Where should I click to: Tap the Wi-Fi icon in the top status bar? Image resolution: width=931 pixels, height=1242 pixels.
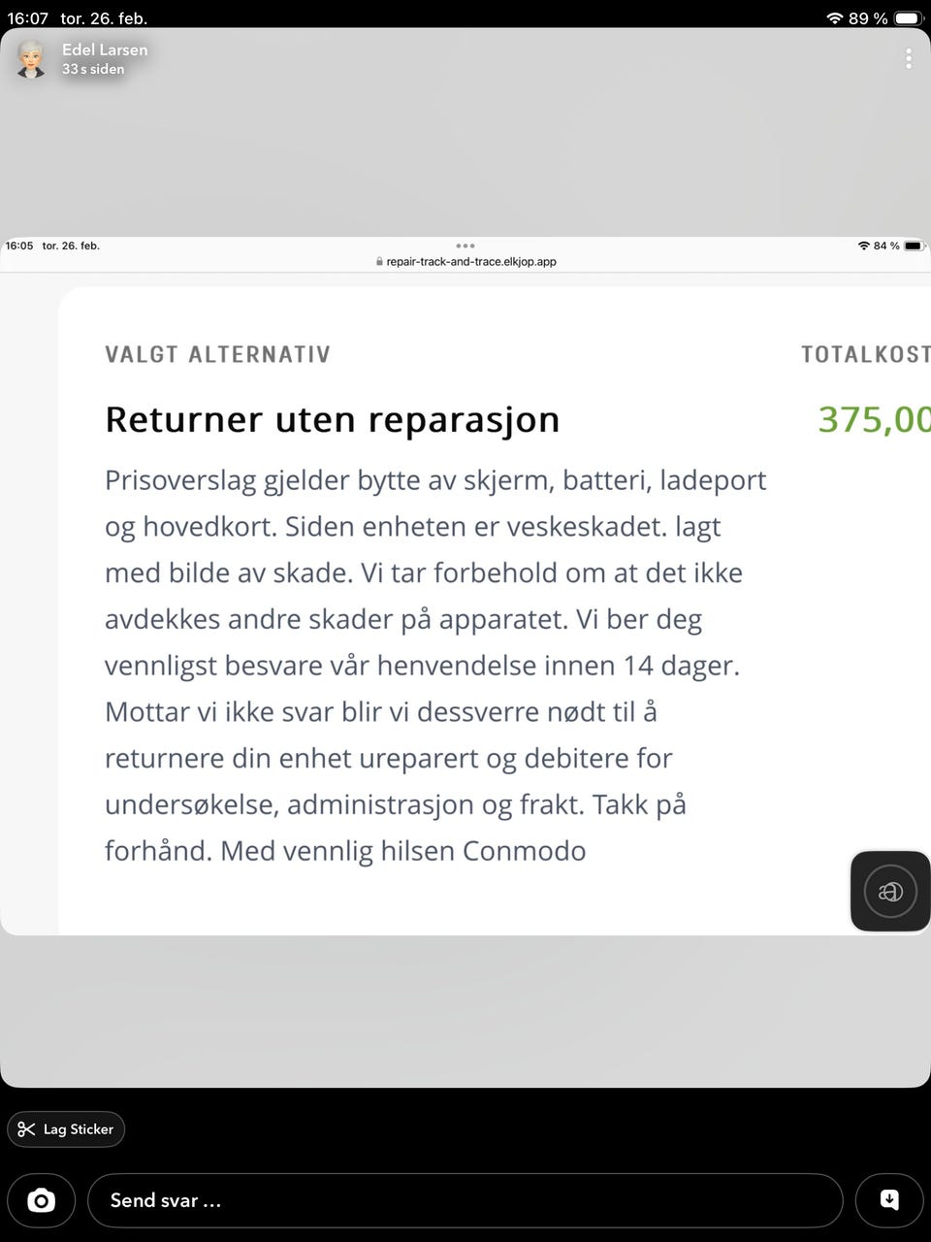point(834,18)
